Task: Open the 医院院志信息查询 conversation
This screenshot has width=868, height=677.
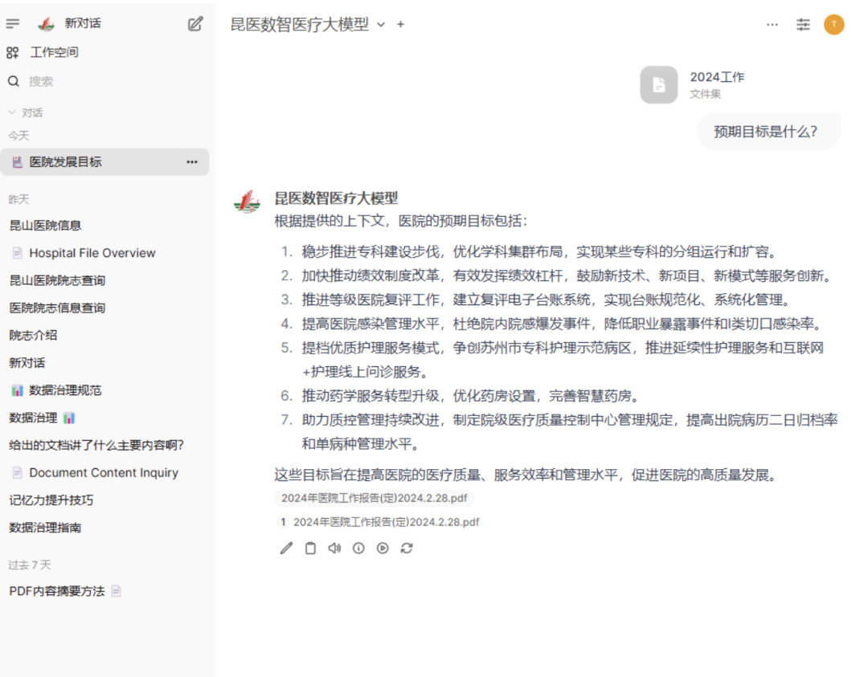Action: click(x=105, y=308)
